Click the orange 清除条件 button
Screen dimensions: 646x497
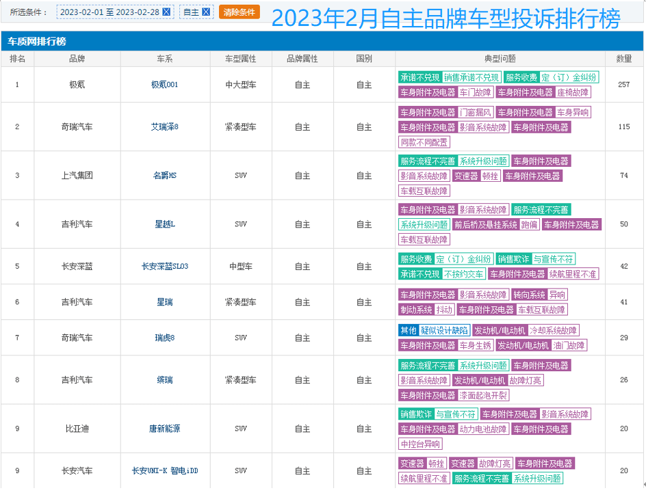(239, 12)
